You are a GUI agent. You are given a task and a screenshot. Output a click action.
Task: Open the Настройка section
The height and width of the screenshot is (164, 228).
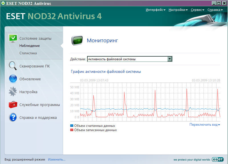[x=28, y=92]
